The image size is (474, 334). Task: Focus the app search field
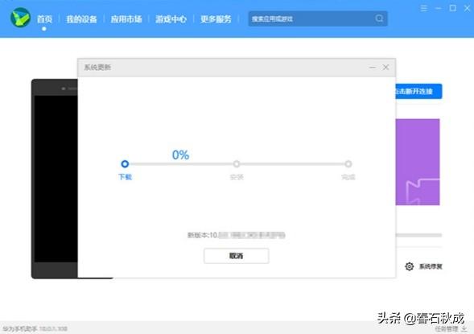tap(318, 19)
